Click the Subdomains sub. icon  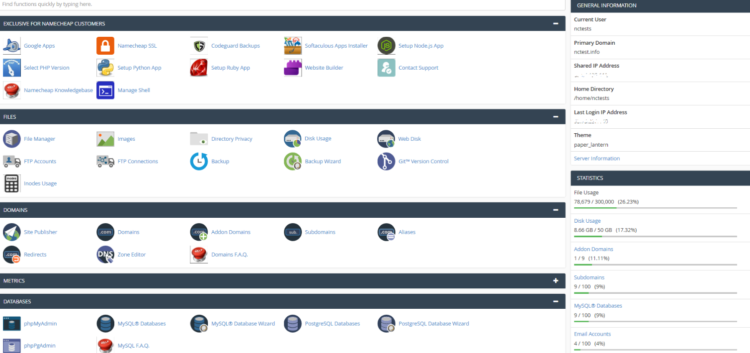pyautogui.click(x=293, y=232)
